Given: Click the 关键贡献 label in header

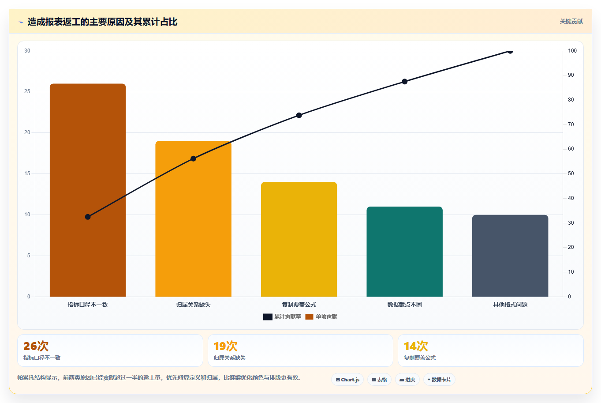Looking at the screenshot, I should [571, 21].
